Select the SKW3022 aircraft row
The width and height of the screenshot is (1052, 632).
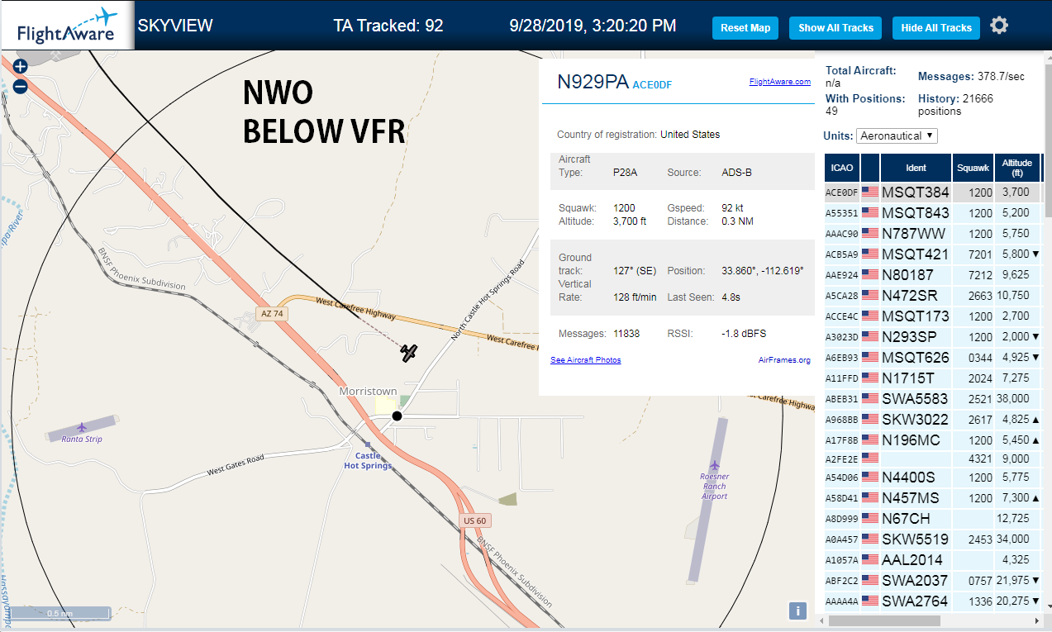pyautogui.click(x=933, y=420)
